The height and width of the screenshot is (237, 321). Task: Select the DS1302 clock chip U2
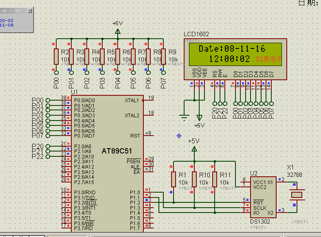coord(263,197)
